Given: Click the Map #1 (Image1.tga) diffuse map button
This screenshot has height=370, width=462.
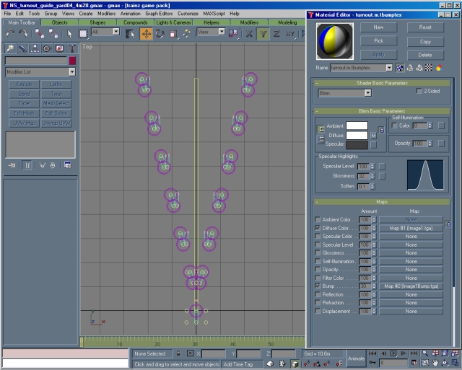Looking at the screenshot, I should click(411, 228).
